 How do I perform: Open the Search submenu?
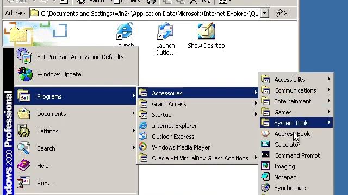point(76,148)
